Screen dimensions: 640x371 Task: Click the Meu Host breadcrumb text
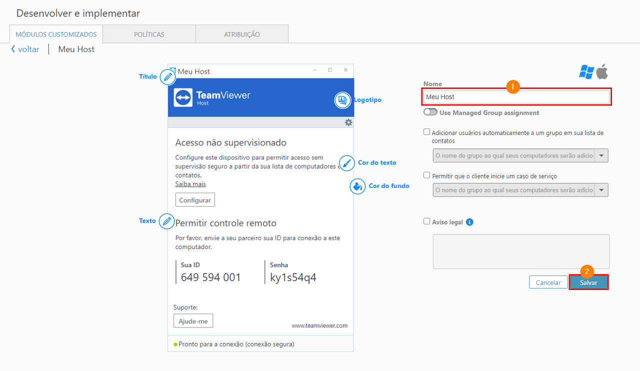(x=76, y=49)
